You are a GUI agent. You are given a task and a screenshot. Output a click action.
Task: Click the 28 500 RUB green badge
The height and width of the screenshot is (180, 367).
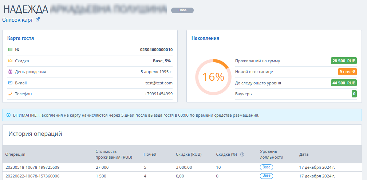[344, 61]
